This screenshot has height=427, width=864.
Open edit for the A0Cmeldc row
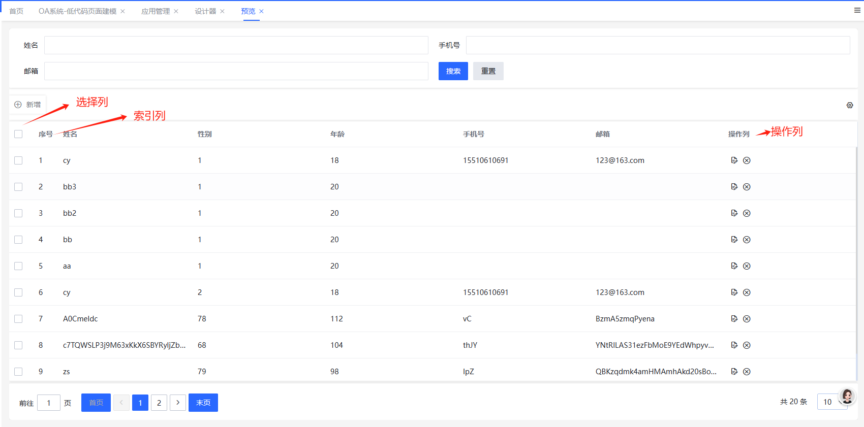point(734,319)
